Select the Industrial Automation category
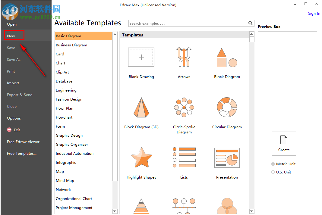Screen dimensions: 322x215 (x=84, y=153)
